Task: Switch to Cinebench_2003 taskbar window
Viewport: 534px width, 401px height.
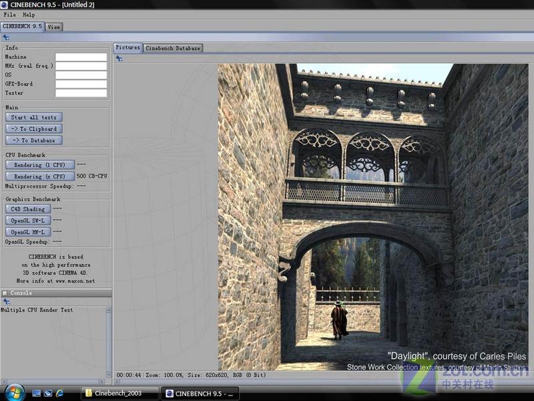Action: [x=119, y=394]
